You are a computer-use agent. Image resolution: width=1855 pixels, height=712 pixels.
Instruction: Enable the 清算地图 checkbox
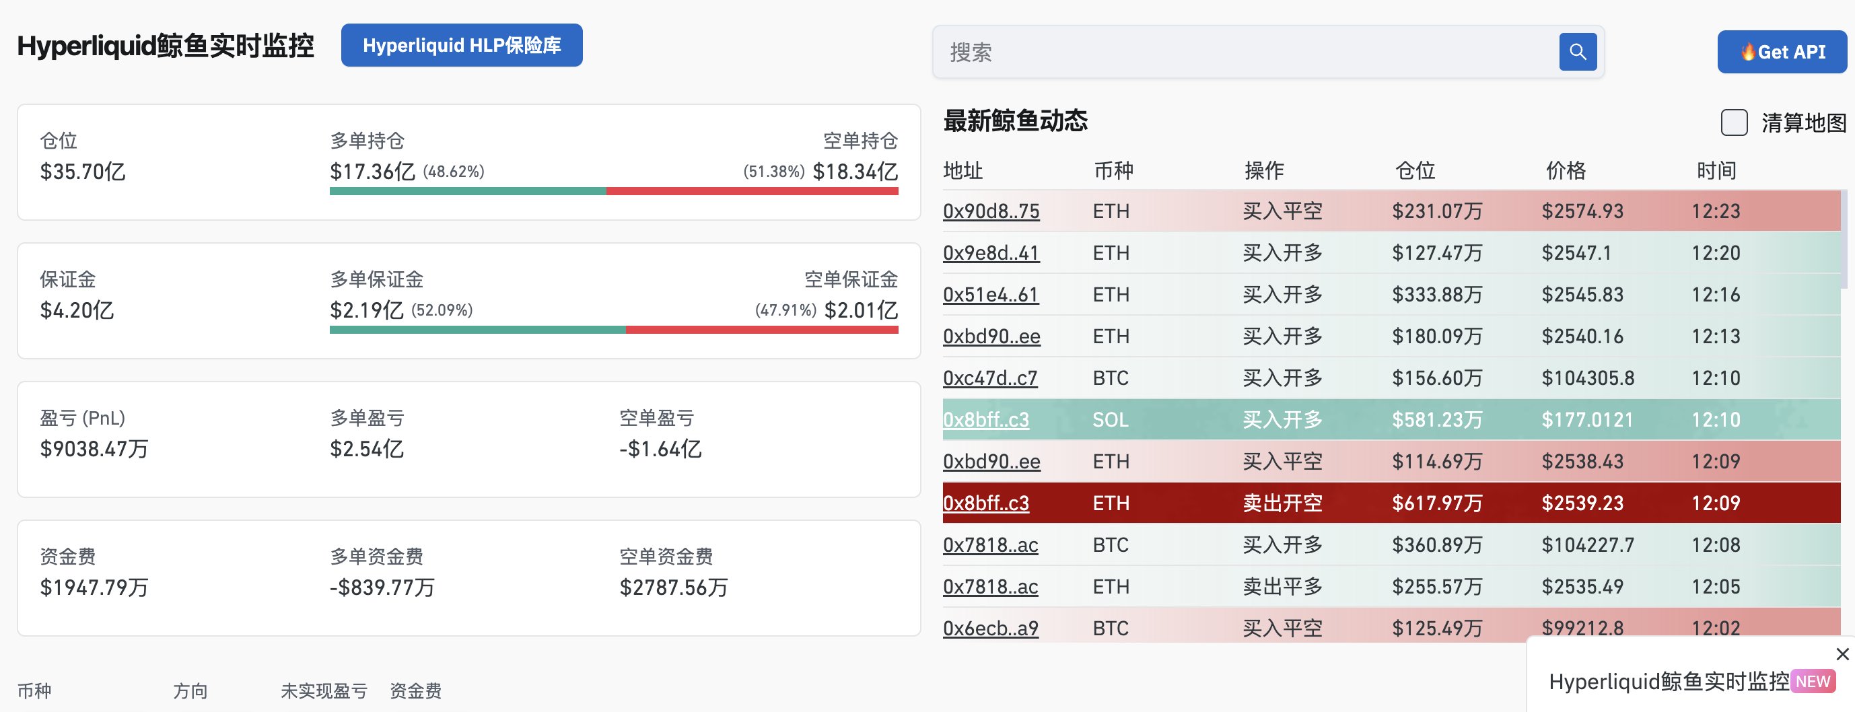(1733, 122)
